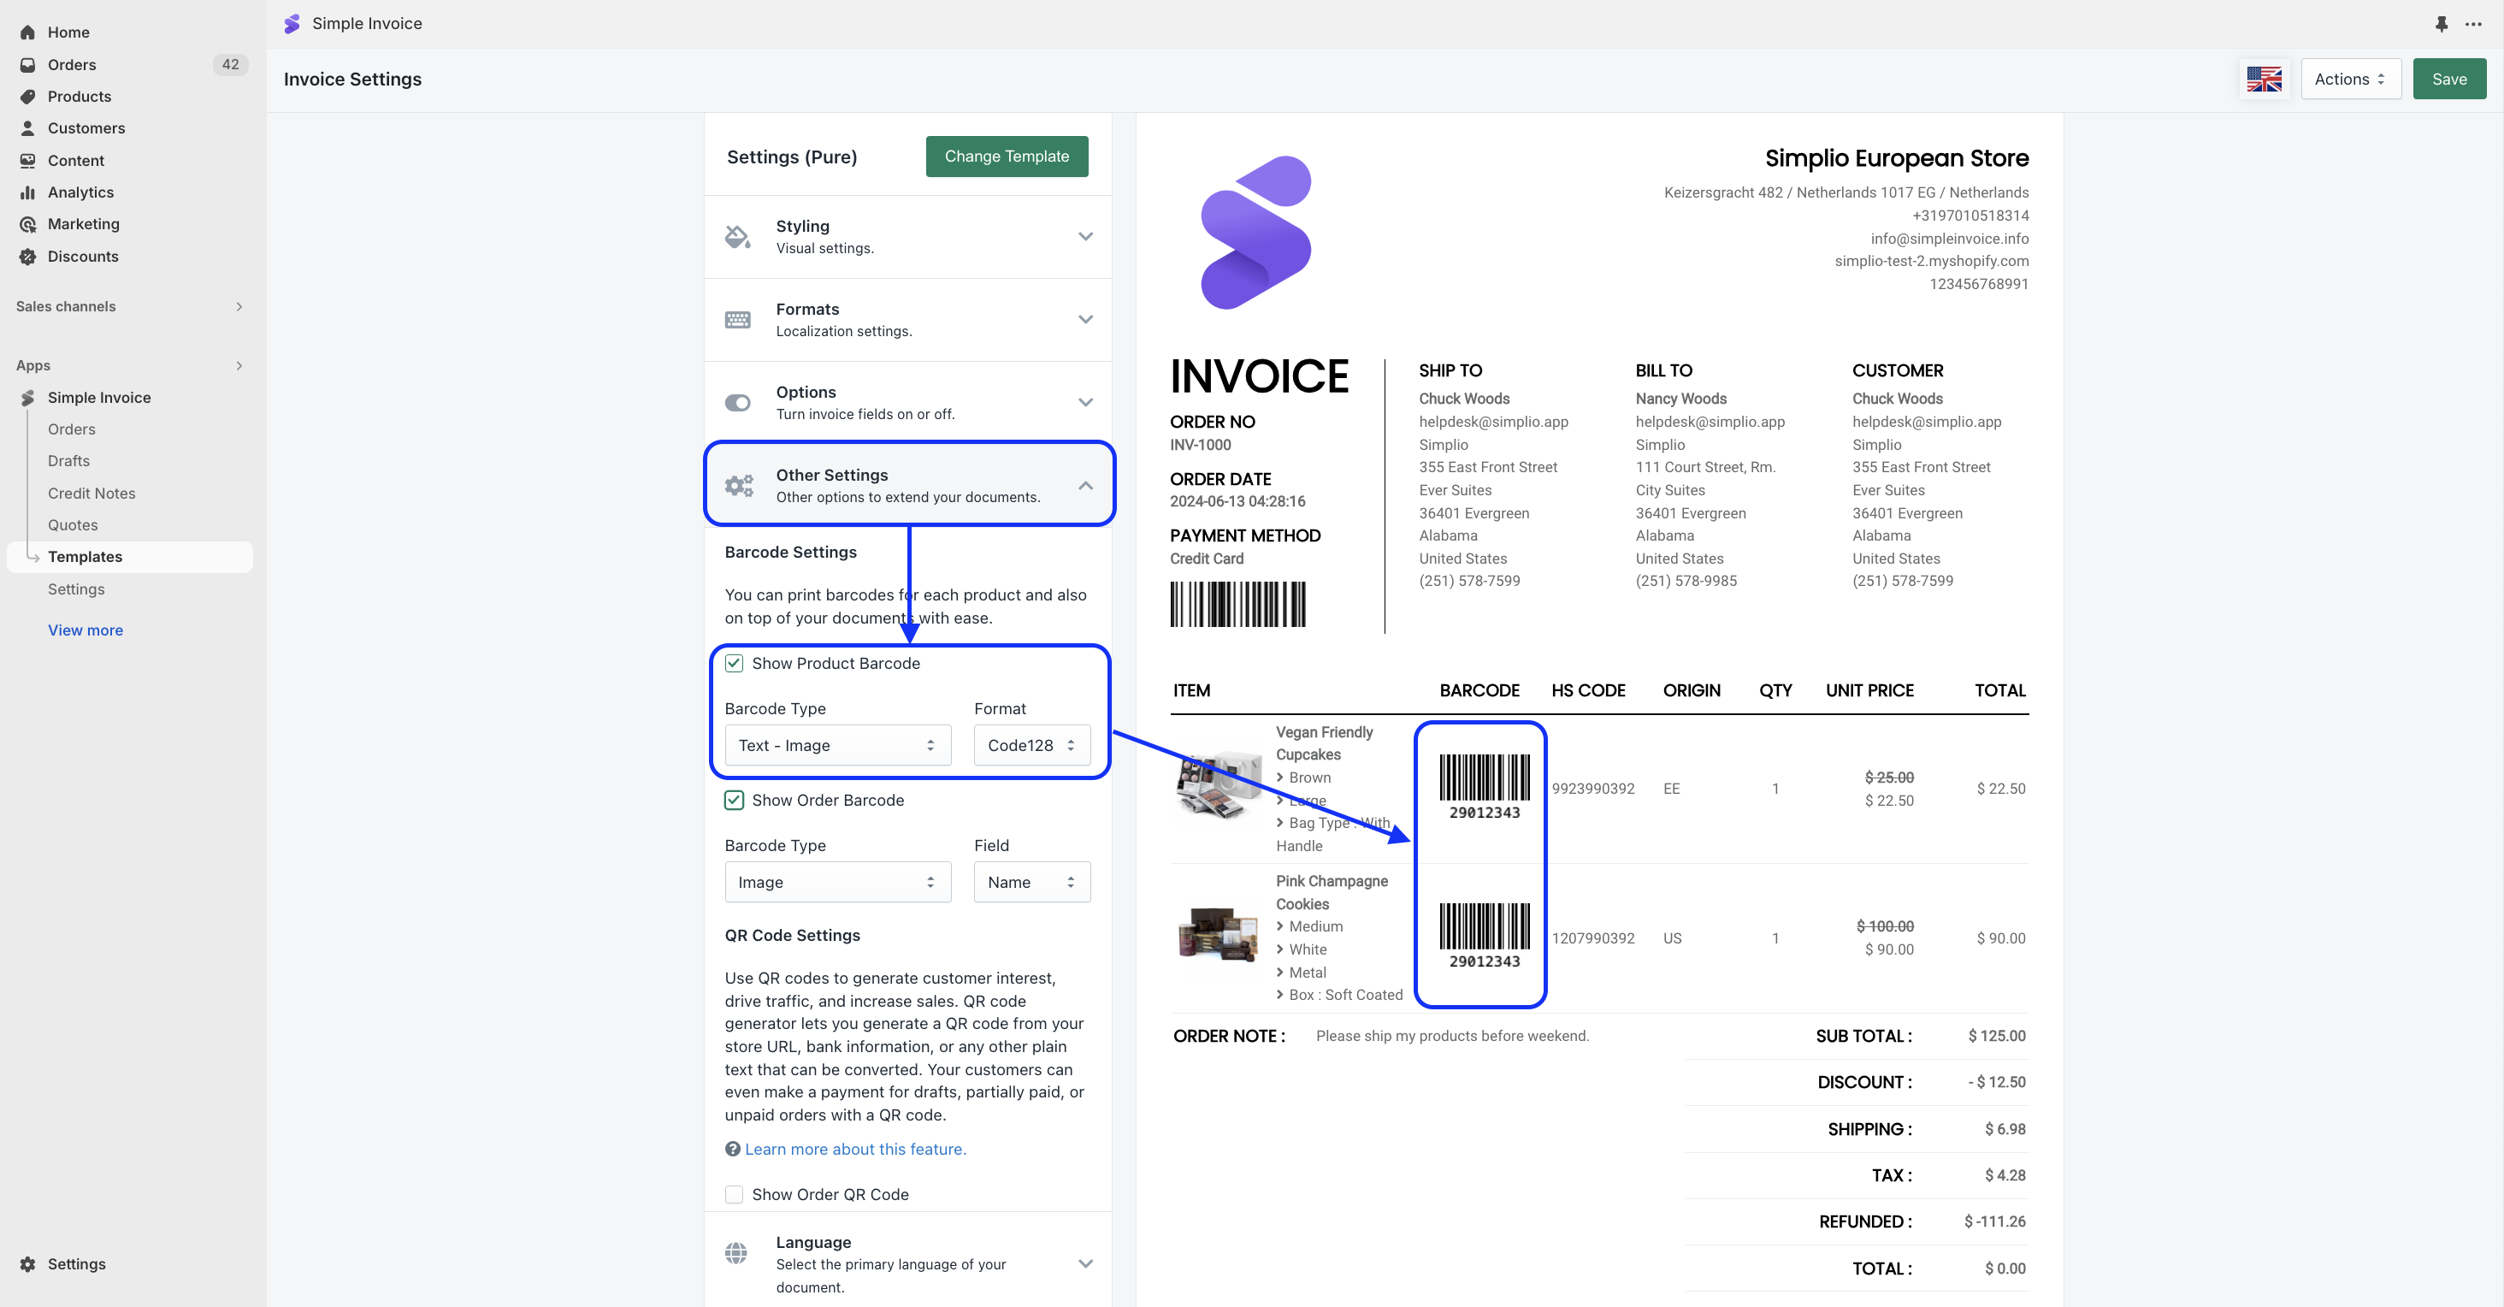The width and height of the screenshot is (2504, 1307).
Task: Click the pin icon in top bar
Action: [x=2441, y=23]
